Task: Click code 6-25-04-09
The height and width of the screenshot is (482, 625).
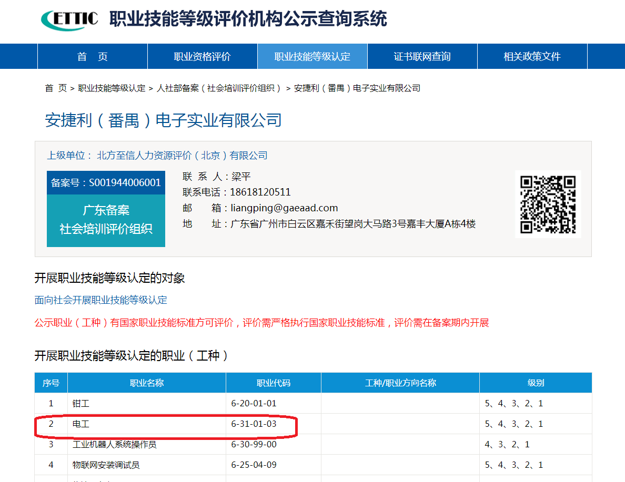Action: [254, 465]
